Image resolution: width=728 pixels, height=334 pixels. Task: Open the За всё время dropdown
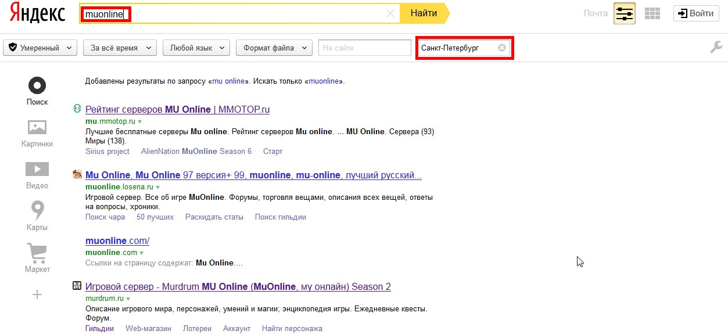[x=120, y=48]
